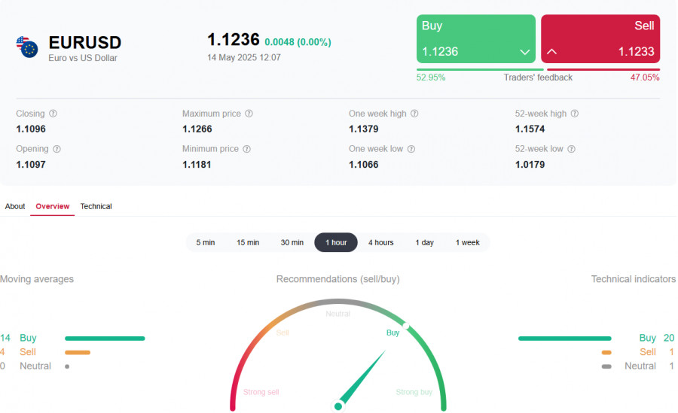Screen dimensions: 678x413
Task: Open the Closing help question icon
Action: 53,114
